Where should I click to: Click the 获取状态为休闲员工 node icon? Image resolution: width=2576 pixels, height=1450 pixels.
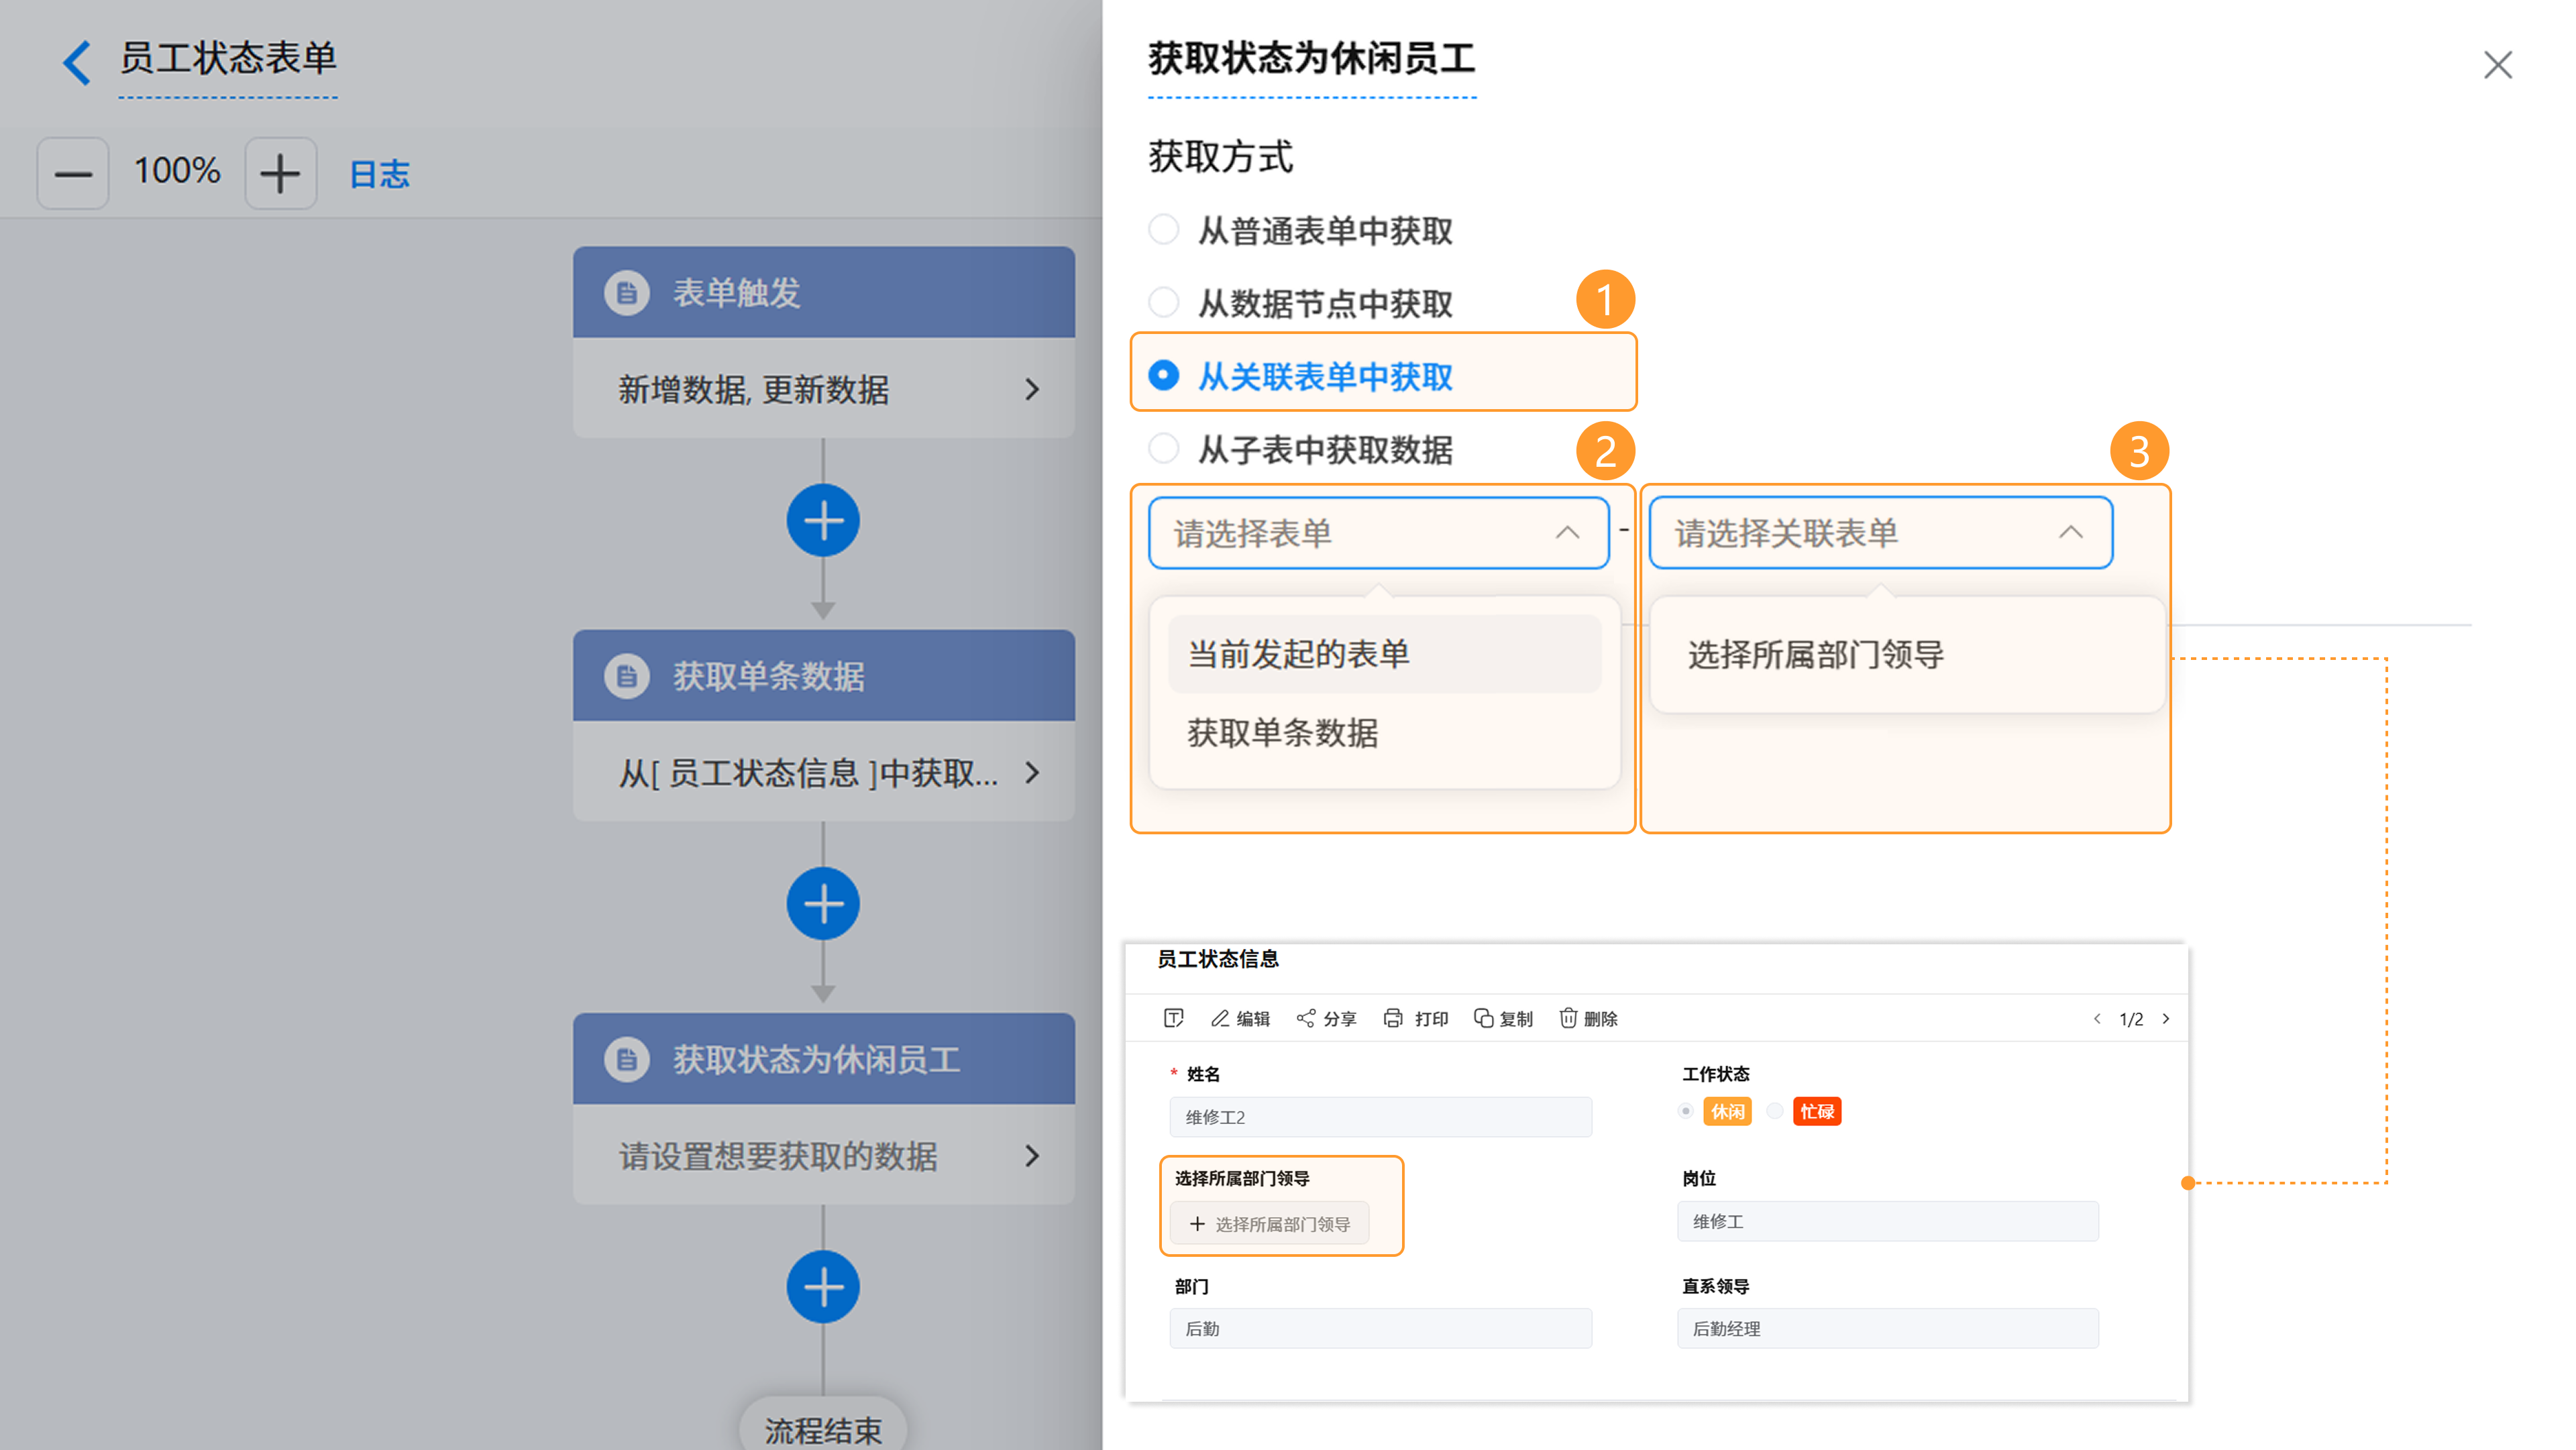[627, 1059]
